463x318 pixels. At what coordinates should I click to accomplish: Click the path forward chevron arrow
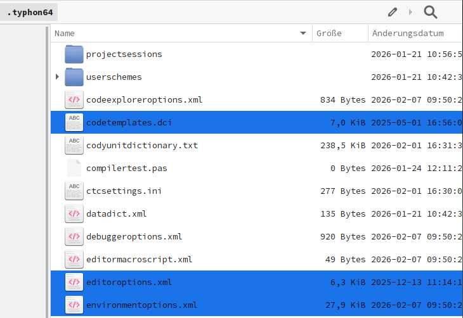click(410, 11)
